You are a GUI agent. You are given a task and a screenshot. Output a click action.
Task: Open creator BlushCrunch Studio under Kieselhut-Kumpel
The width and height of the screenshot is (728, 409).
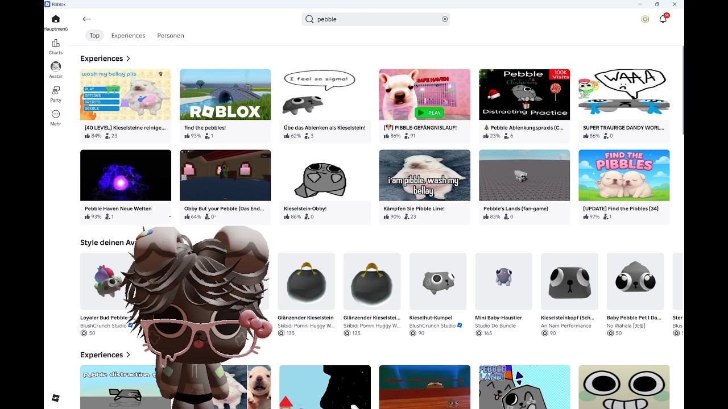432,325
